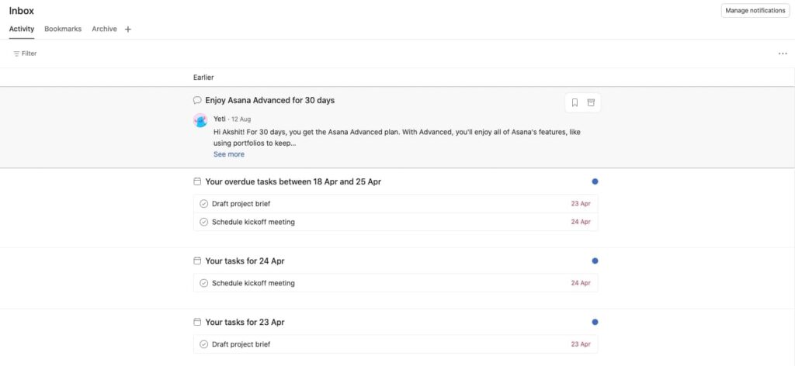Click unread blue dot on tasks for 23 Apr
The image size is (795, 366).
(x=595, y=322)
